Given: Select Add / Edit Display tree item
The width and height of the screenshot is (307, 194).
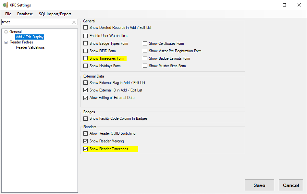Looking at the screenshot, I should pos(30,37).
